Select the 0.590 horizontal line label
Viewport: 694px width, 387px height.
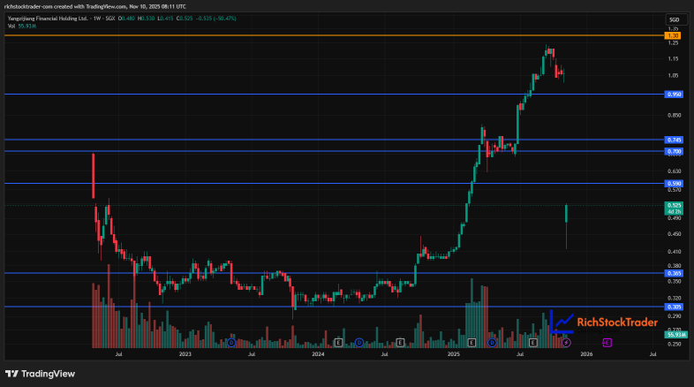[674, 183]
